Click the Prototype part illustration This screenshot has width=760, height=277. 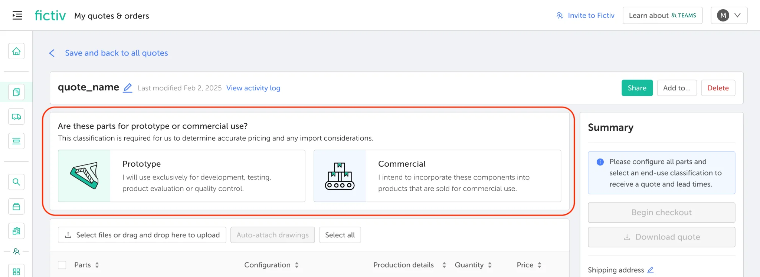pyautogui.click(x=84, y=176)
